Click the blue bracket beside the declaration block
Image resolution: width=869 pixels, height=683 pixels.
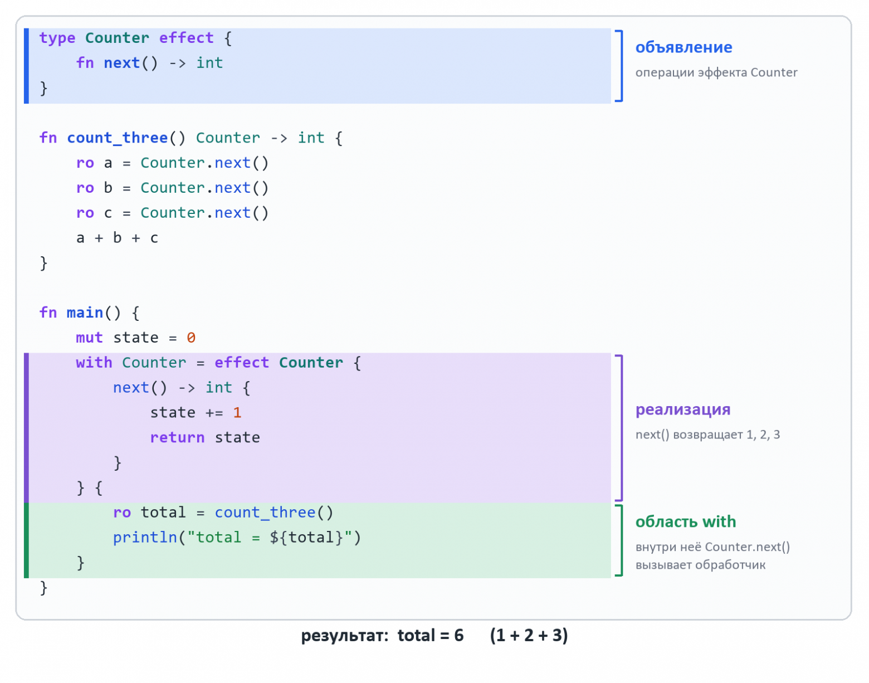(x=619, y=66)
